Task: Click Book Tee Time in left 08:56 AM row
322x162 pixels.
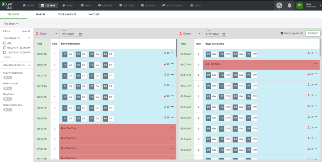Action: click(69, 138)
